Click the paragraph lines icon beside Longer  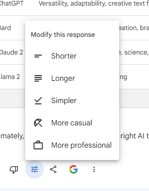point(38,78)
